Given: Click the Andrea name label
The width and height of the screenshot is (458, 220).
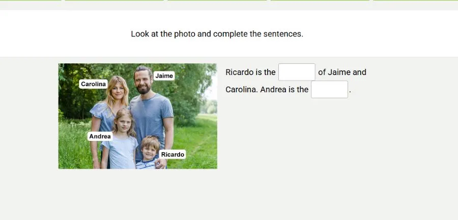Looking at the screenshot, I should [100, 136].
